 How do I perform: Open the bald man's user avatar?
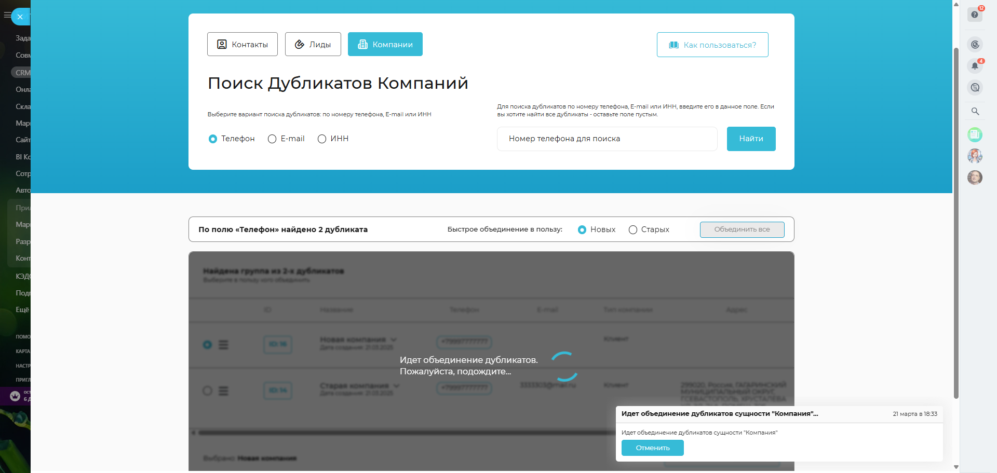tap(975, 178)
